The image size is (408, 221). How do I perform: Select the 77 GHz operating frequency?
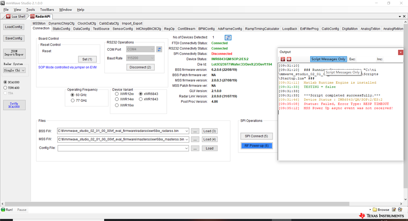(79, 101)
